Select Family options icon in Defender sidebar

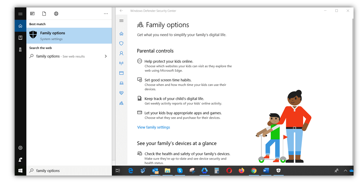click(121, 103)
